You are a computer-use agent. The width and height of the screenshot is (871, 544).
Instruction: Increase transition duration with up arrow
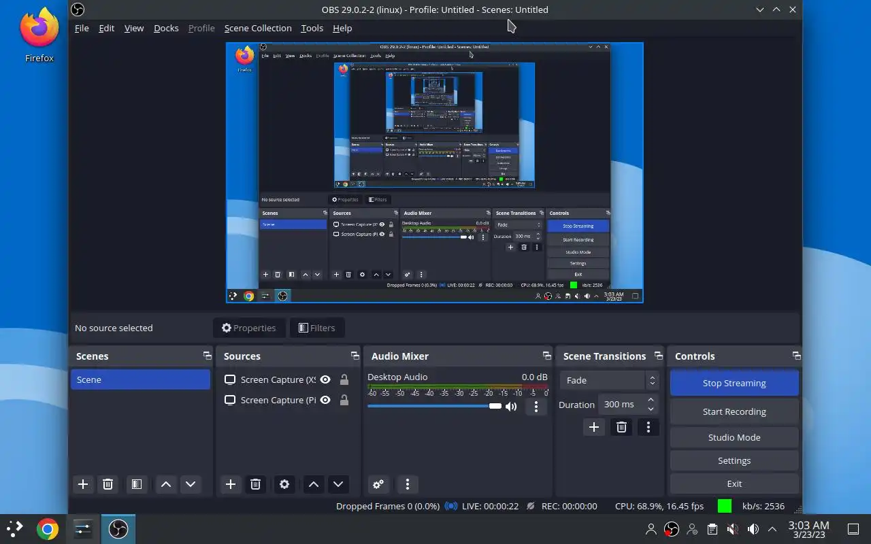[651, 400]
